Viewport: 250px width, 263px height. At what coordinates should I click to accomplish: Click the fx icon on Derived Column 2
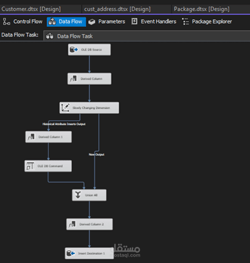tap(72, 224)
